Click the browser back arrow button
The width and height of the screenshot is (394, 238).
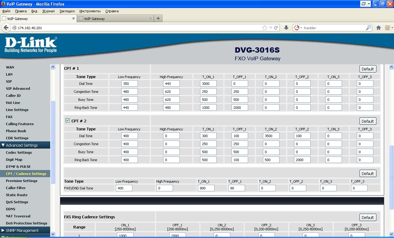pyautogui.click(x=6, y=28)
